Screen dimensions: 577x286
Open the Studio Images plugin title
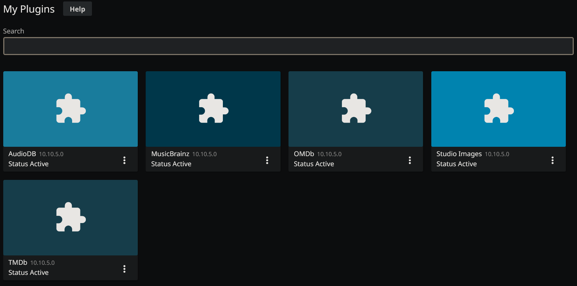[x=459, y=154]
